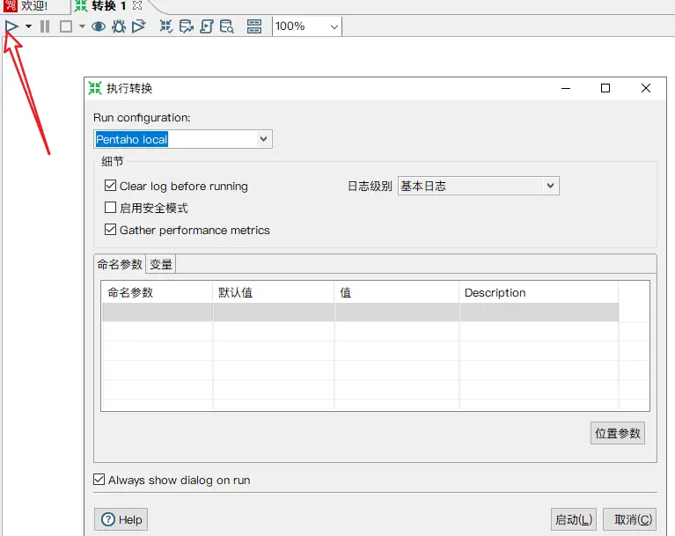Click the Preview transformation eye icon
Image resolution: width=675 pixels, height=536 pixels.
[99, 26]
